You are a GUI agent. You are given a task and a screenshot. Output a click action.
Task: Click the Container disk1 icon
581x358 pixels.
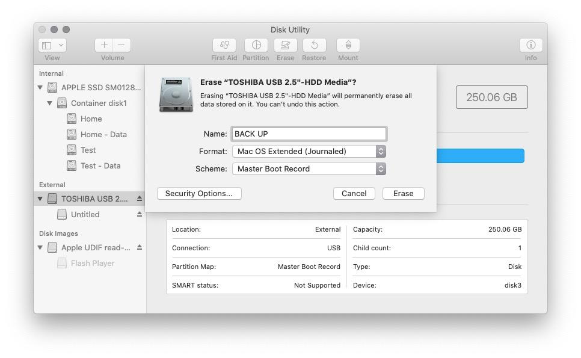(62, 103)
